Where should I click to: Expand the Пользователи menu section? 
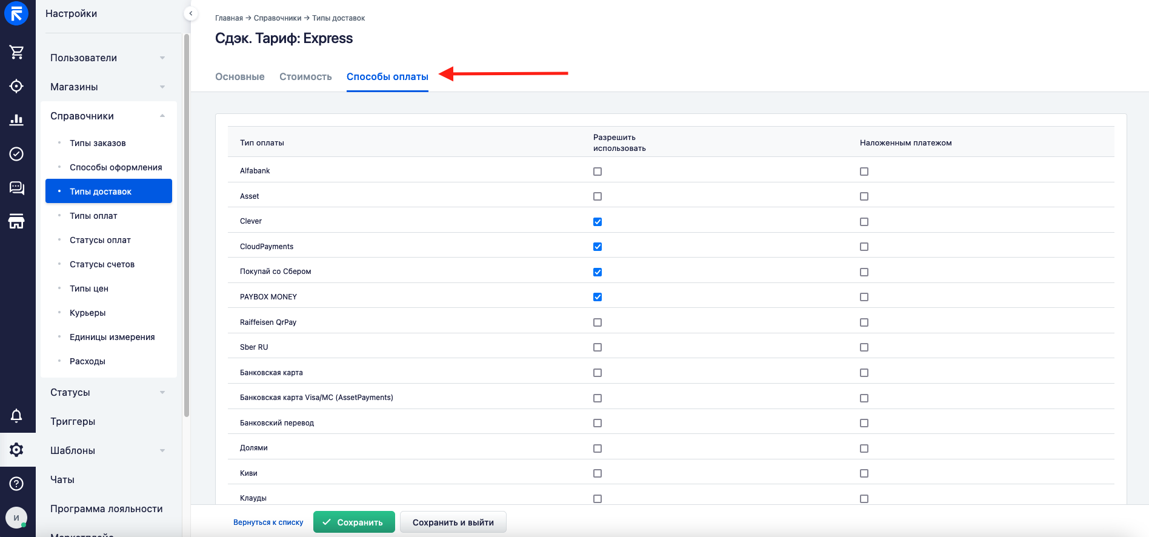tap(108, 58)
